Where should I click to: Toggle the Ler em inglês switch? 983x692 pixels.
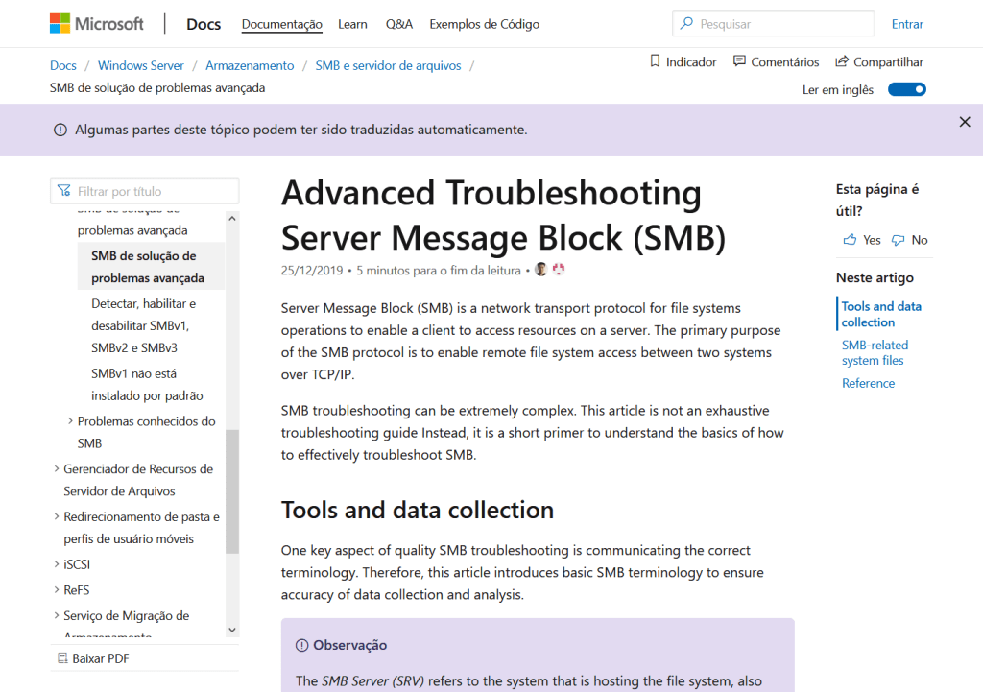pyautogui.click(x=906, y=89)
